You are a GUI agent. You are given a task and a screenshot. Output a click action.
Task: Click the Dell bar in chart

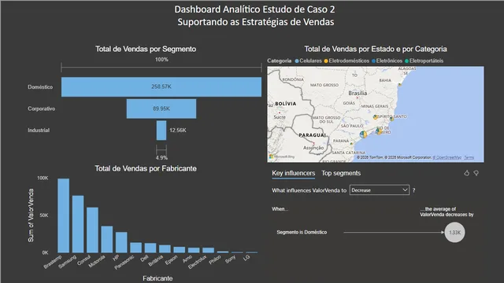150,248
